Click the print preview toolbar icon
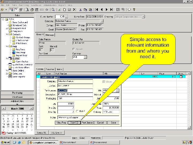This screenshot has height=145, width=193. click(x=27, y=10)
